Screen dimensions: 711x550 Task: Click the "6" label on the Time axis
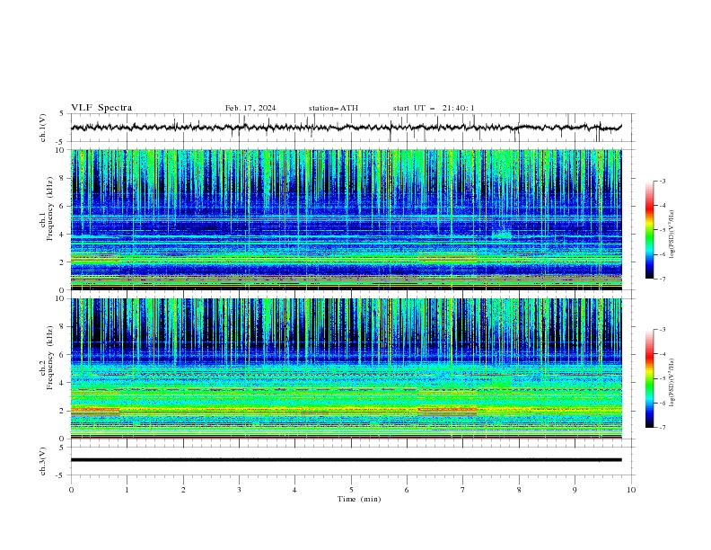[x=407, y=490]
